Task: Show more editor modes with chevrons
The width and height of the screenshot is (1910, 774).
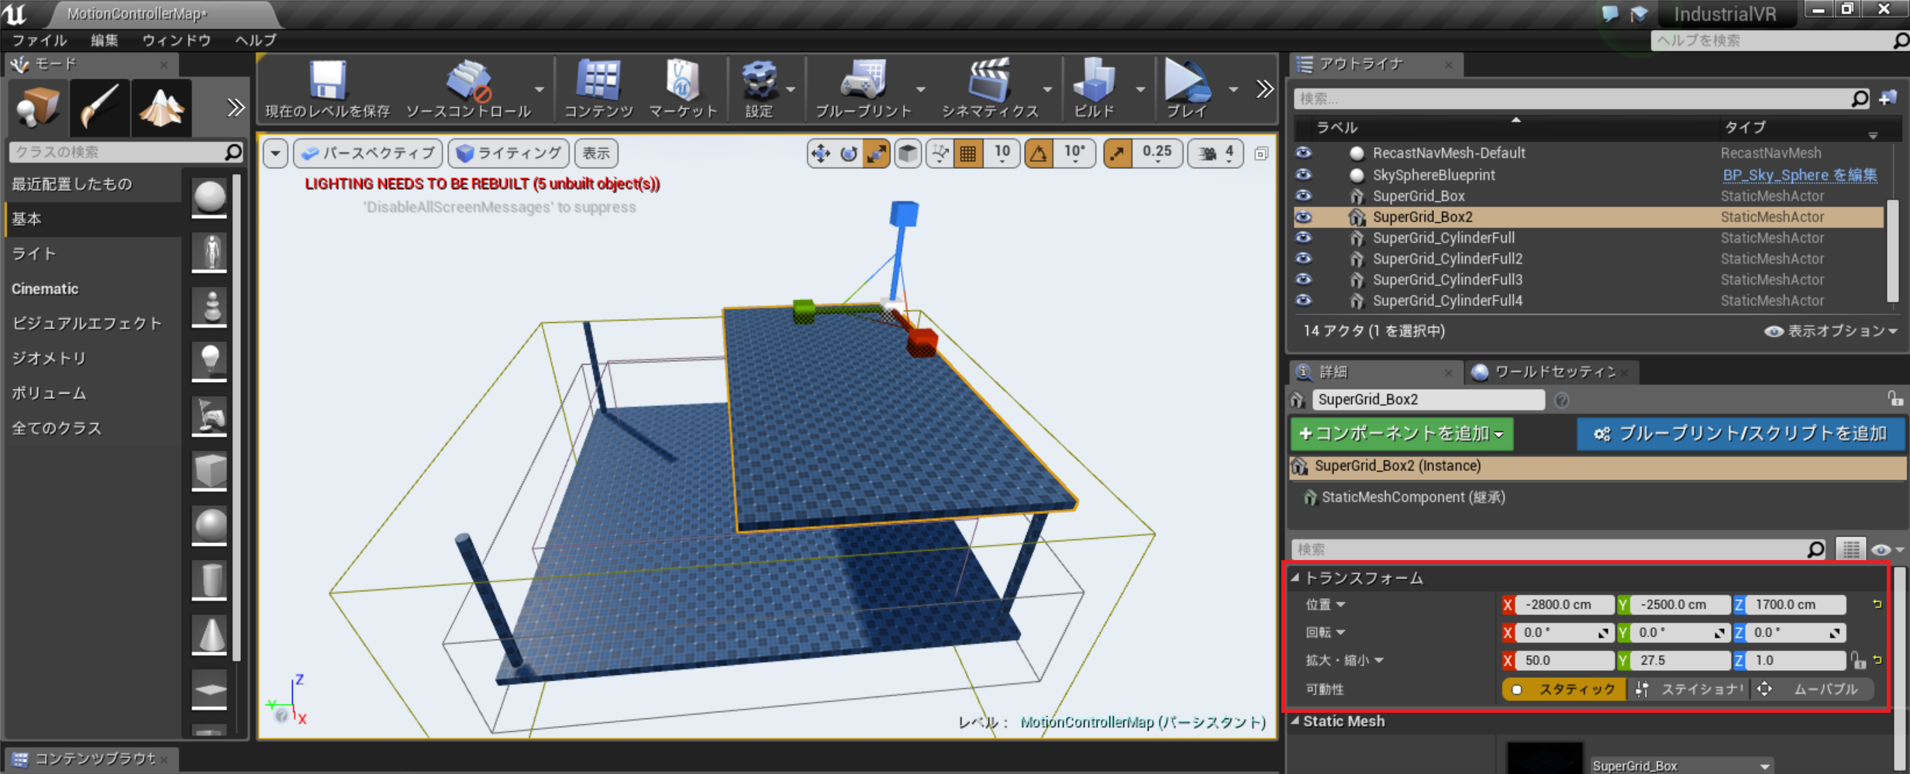Action: click(236, 108)
